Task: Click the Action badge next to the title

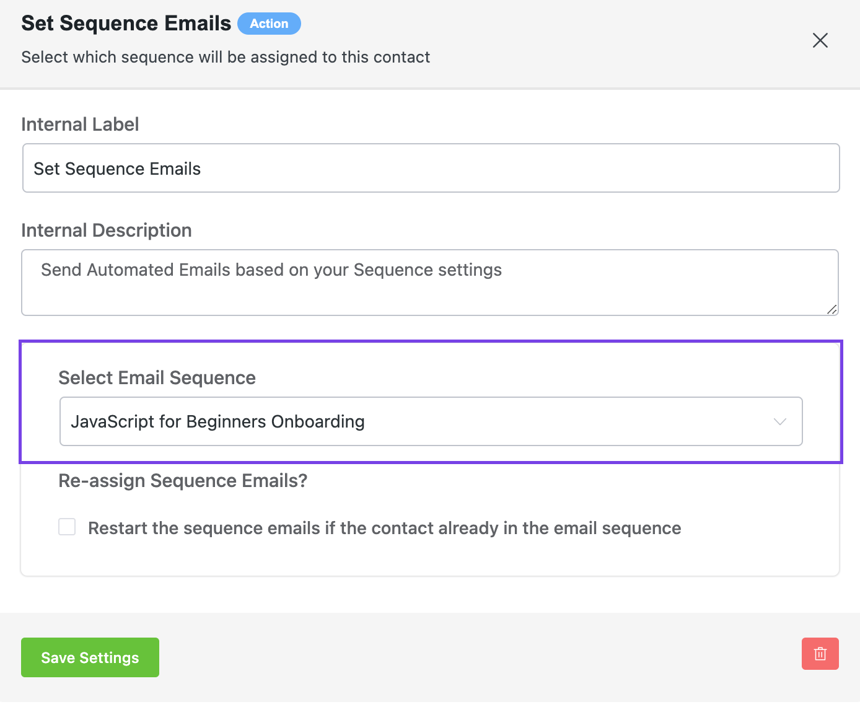Action: point(269,24)
